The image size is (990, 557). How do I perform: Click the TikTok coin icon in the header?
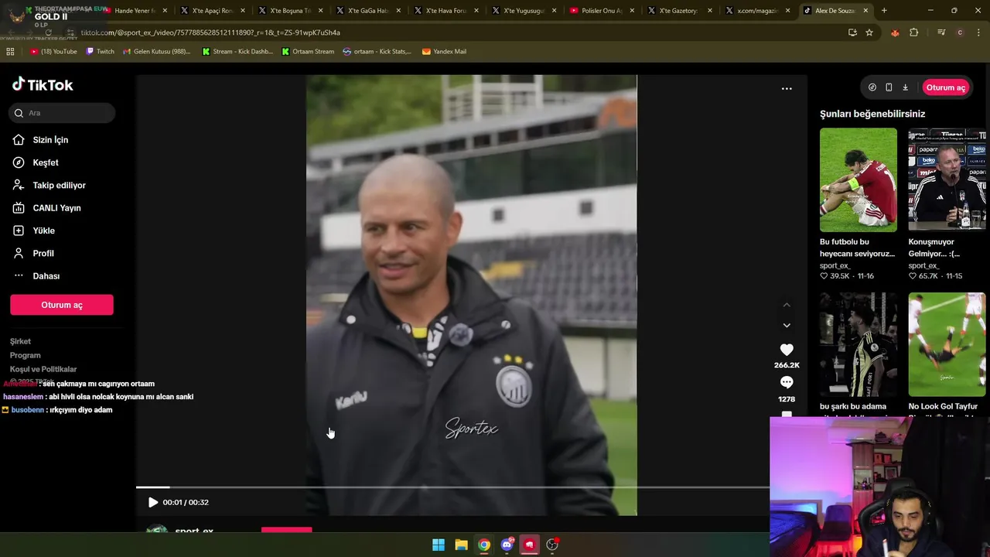(872, 87)
